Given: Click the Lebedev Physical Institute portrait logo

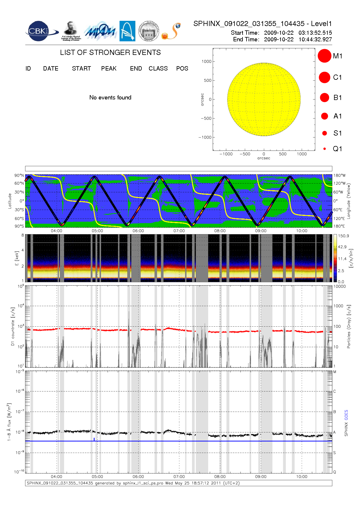Looking at the screenshot, I should click(71, 31).
